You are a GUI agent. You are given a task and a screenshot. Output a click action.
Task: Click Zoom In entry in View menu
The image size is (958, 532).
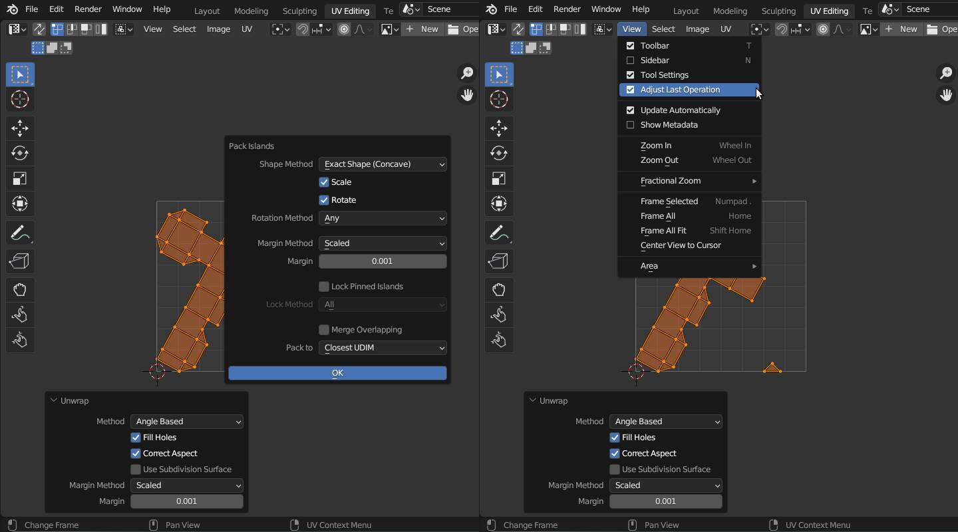coord(689,146)
